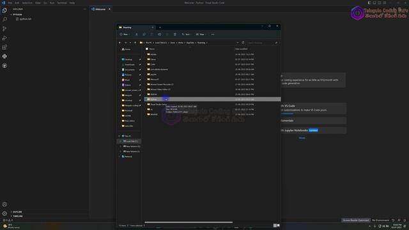Screen dimensions: 409x230
Task: Open the address bar history dropdown
Action: [238, 43]
